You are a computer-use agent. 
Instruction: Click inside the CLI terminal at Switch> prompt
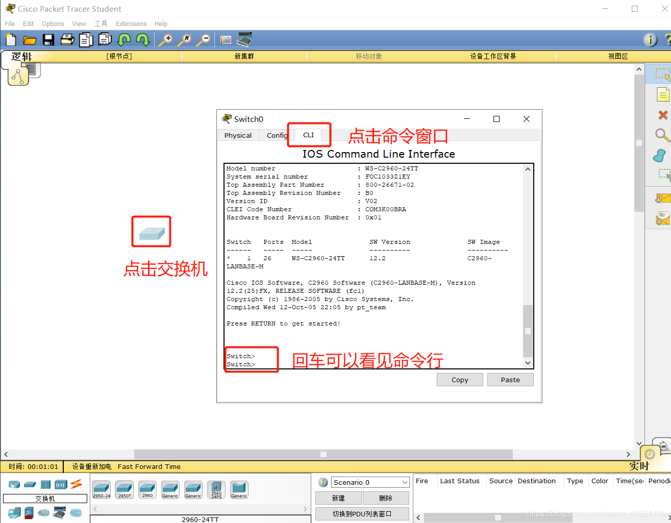click(241, 364)
